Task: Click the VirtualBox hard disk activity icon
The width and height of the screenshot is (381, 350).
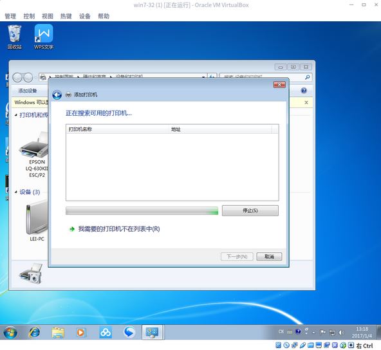Action: (x=278, y=345)
